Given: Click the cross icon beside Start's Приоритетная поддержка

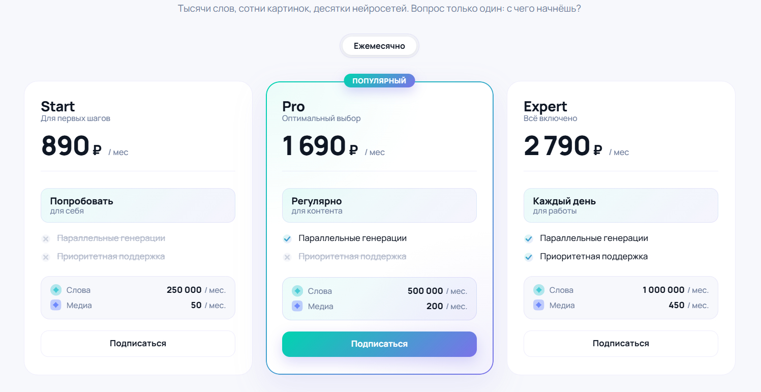Looking at the screenshot, I should (46, 257).
